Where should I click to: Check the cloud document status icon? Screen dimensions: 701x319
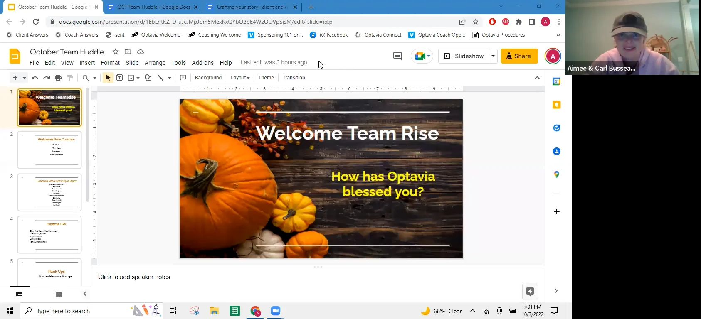coord(141,52)
